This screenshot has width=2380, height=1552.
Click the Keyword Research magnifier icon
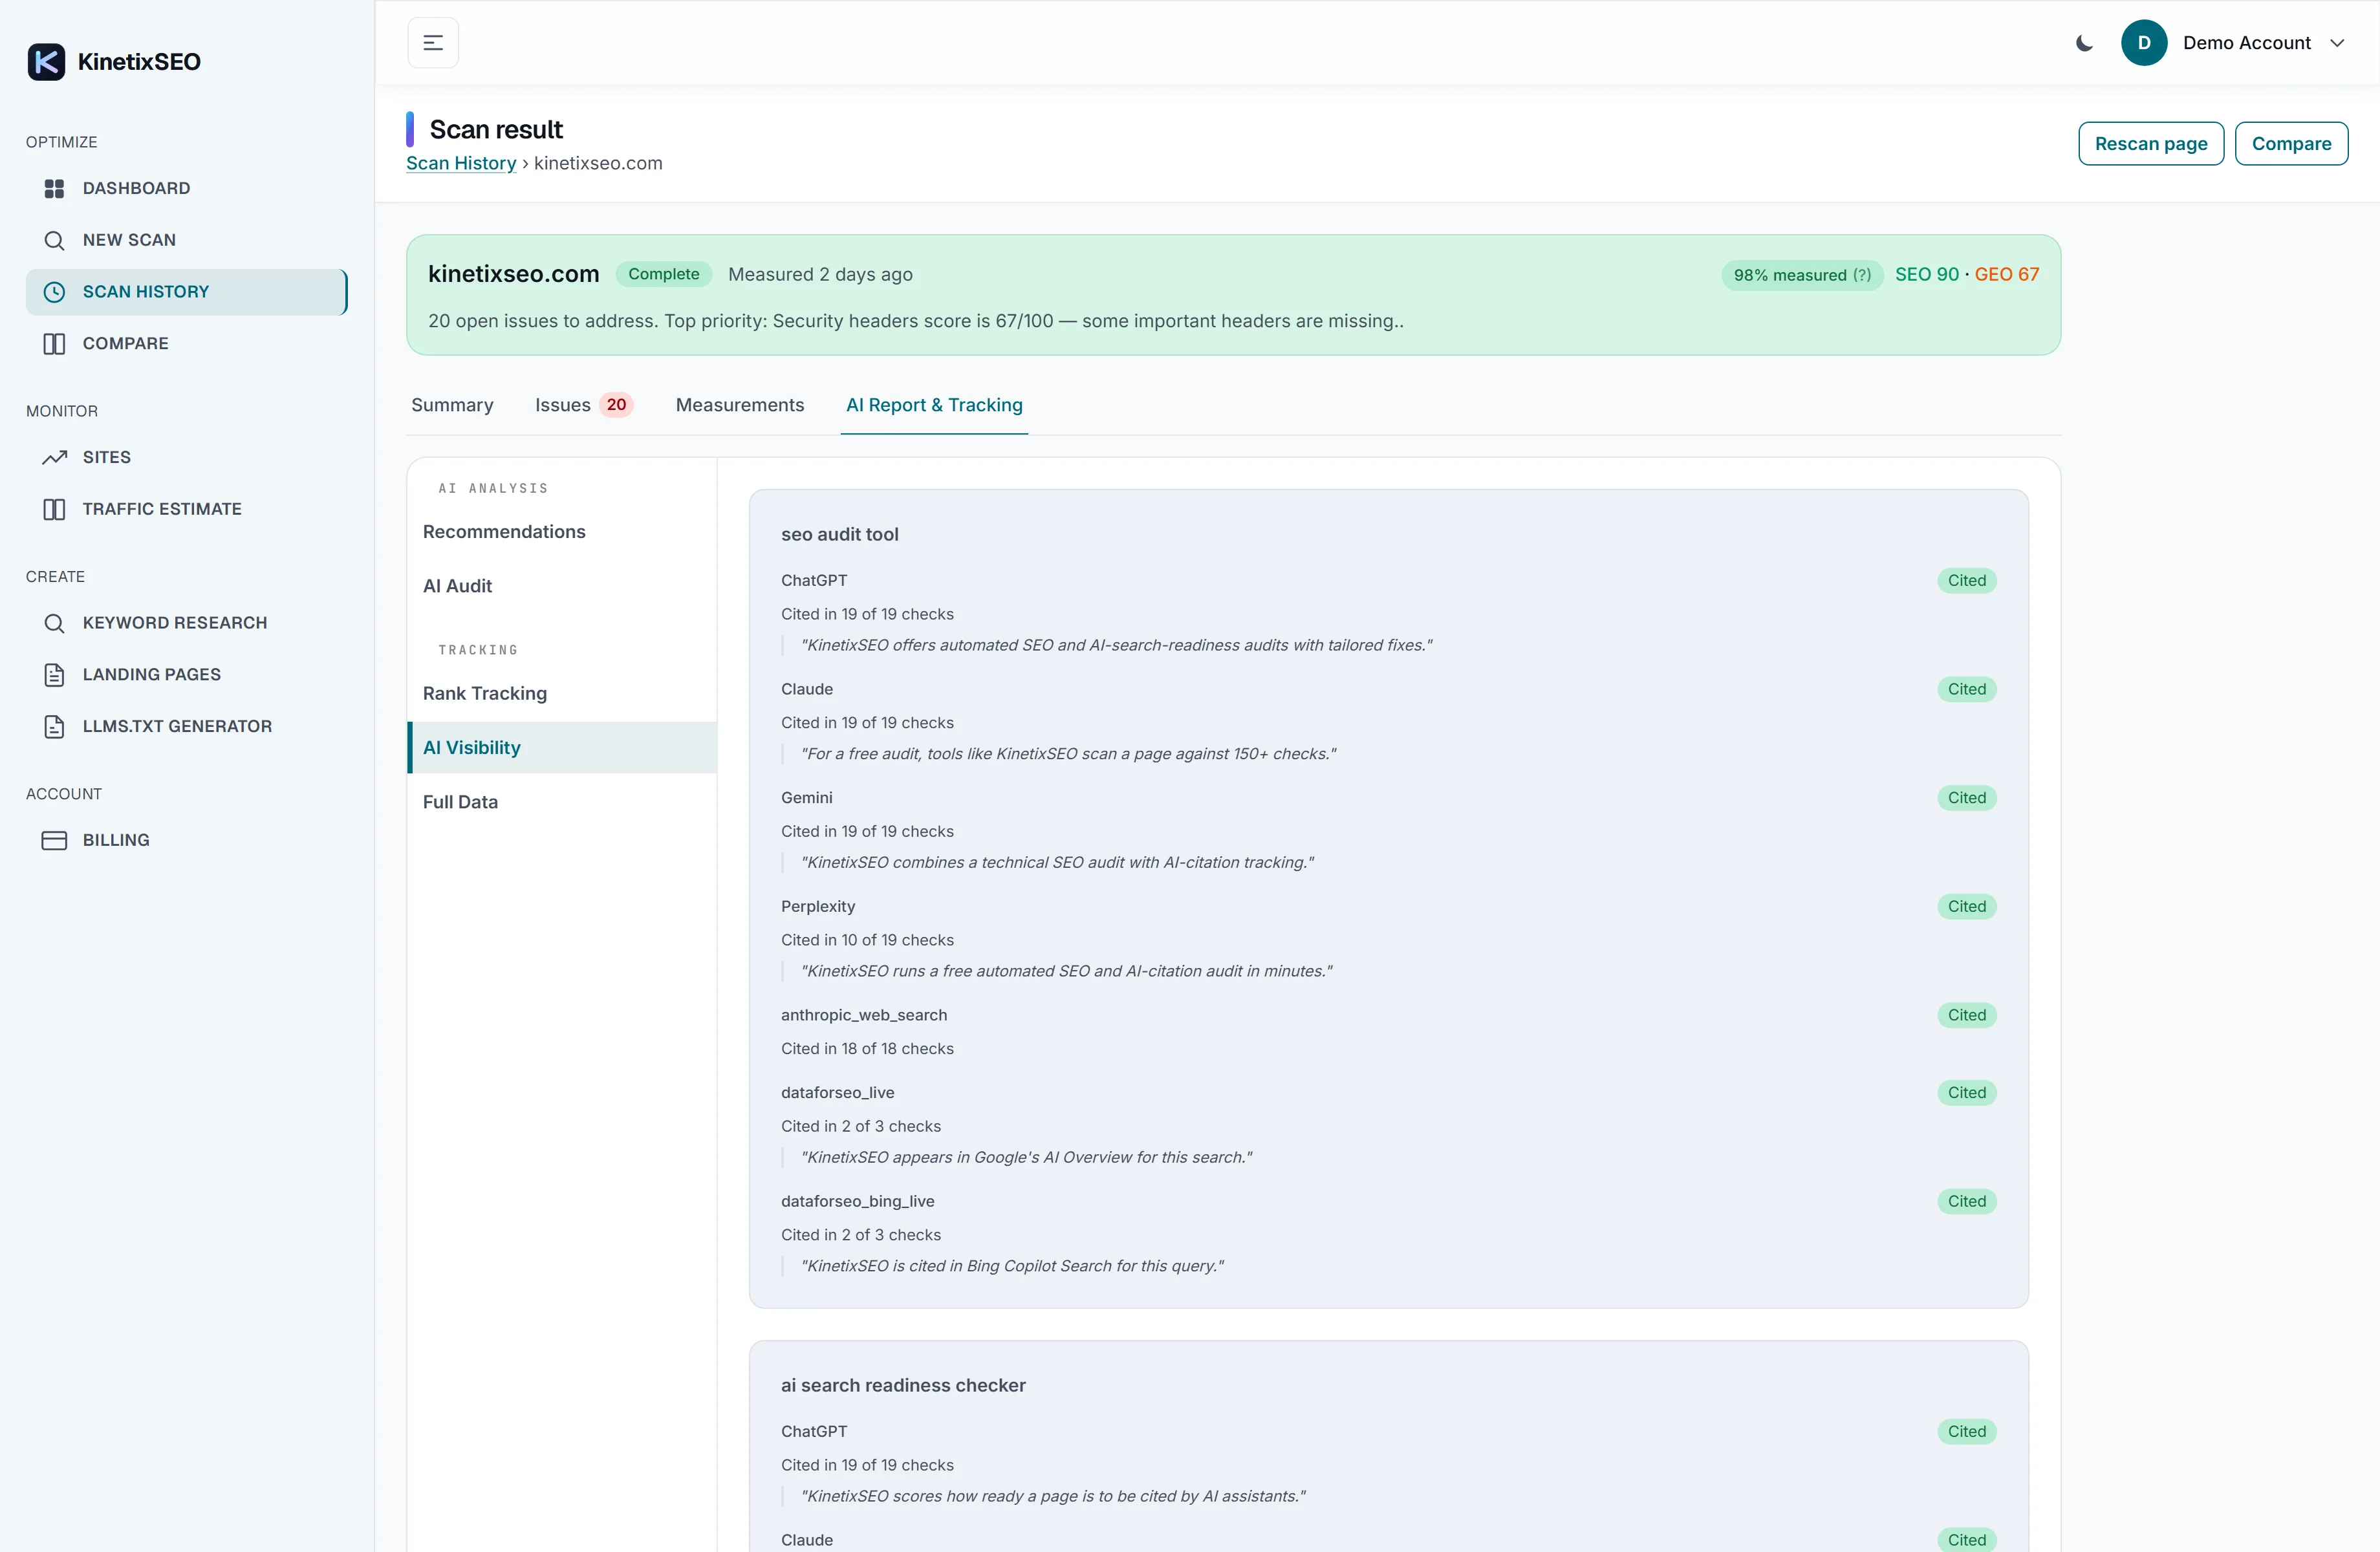(54, 623)
